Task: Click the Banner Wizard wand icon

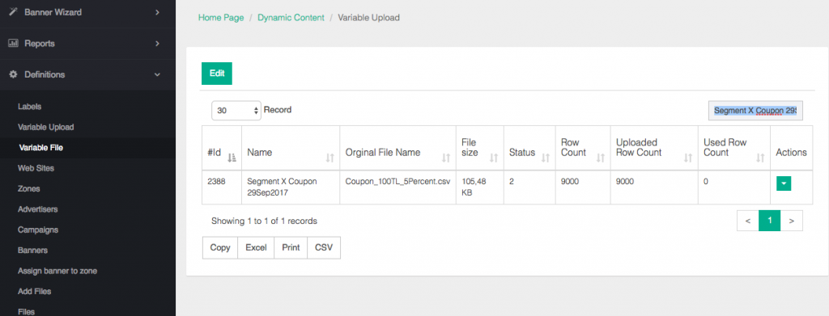Action: point(13,11)
